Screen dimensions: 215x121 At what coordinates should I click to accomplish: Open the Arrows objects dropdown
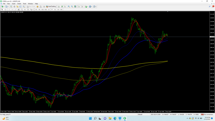32,9
